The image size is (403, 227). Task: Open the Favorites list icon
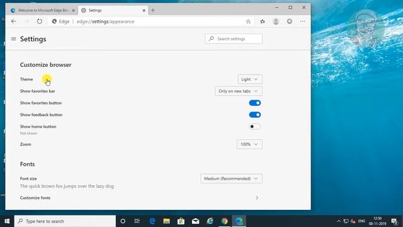click(x=262, y=21)
